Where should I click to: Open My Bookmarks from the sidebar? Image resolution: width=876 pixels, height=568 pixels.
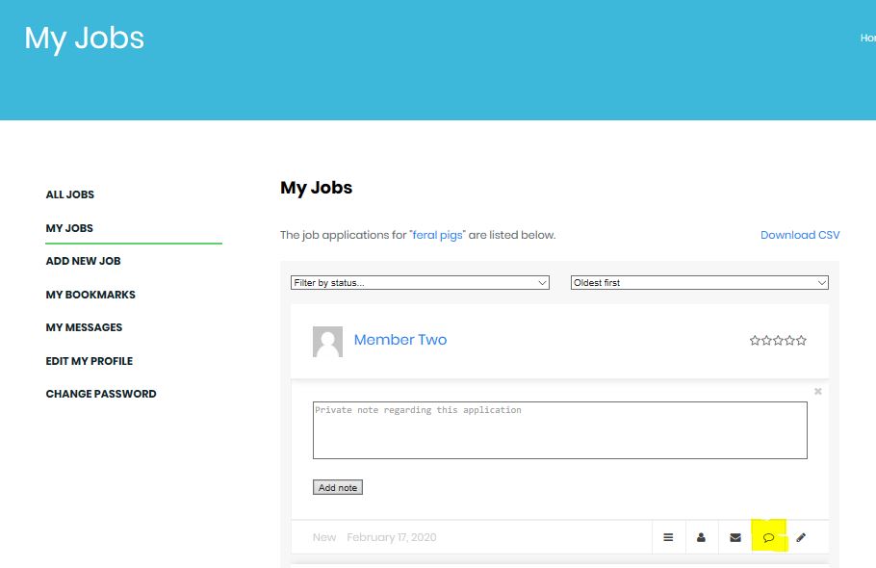[x=90, y=295]
